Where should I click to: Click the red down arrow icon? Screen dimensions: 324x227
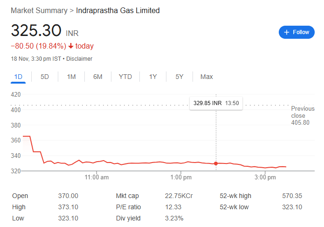click(x=71, y=46)
